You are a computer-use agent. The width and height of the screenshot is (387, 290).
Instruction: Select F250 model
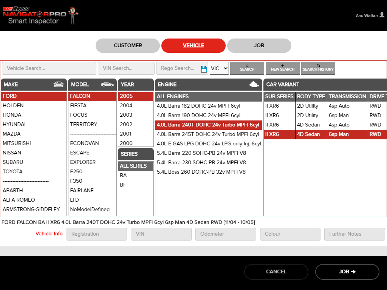pyautogui.click(x=92, y=172)
